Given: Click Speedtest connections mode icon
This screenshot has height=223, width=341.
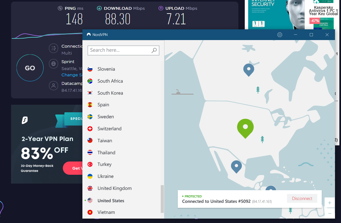Looking at the screenshot, I should coord(53,49).
